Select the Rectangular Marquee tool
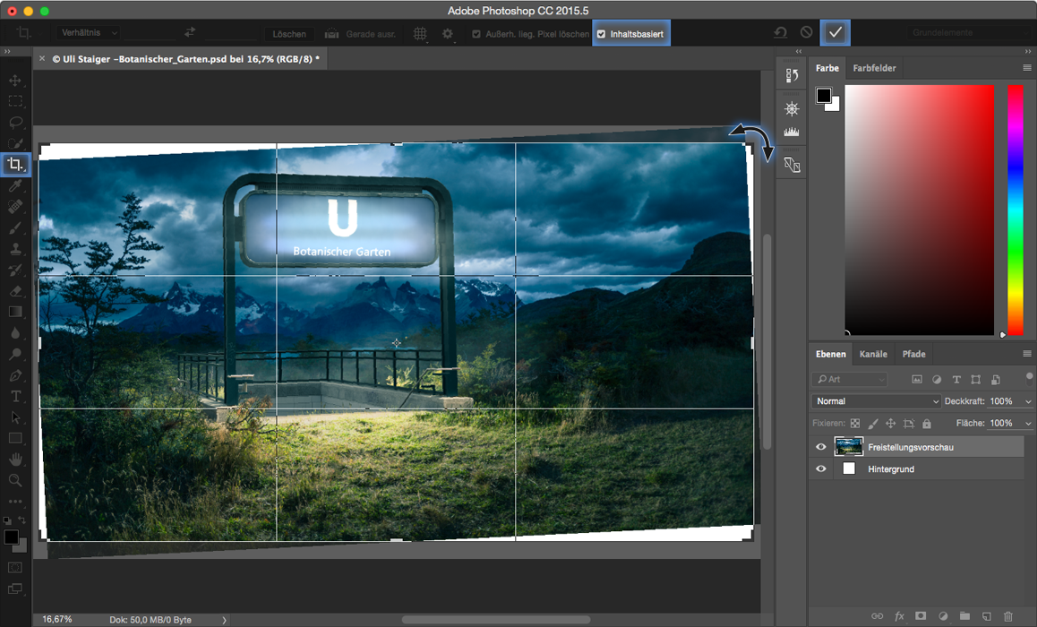This screenshot has height=627, width=1037. pyautogui.click(x=14, y=101)
